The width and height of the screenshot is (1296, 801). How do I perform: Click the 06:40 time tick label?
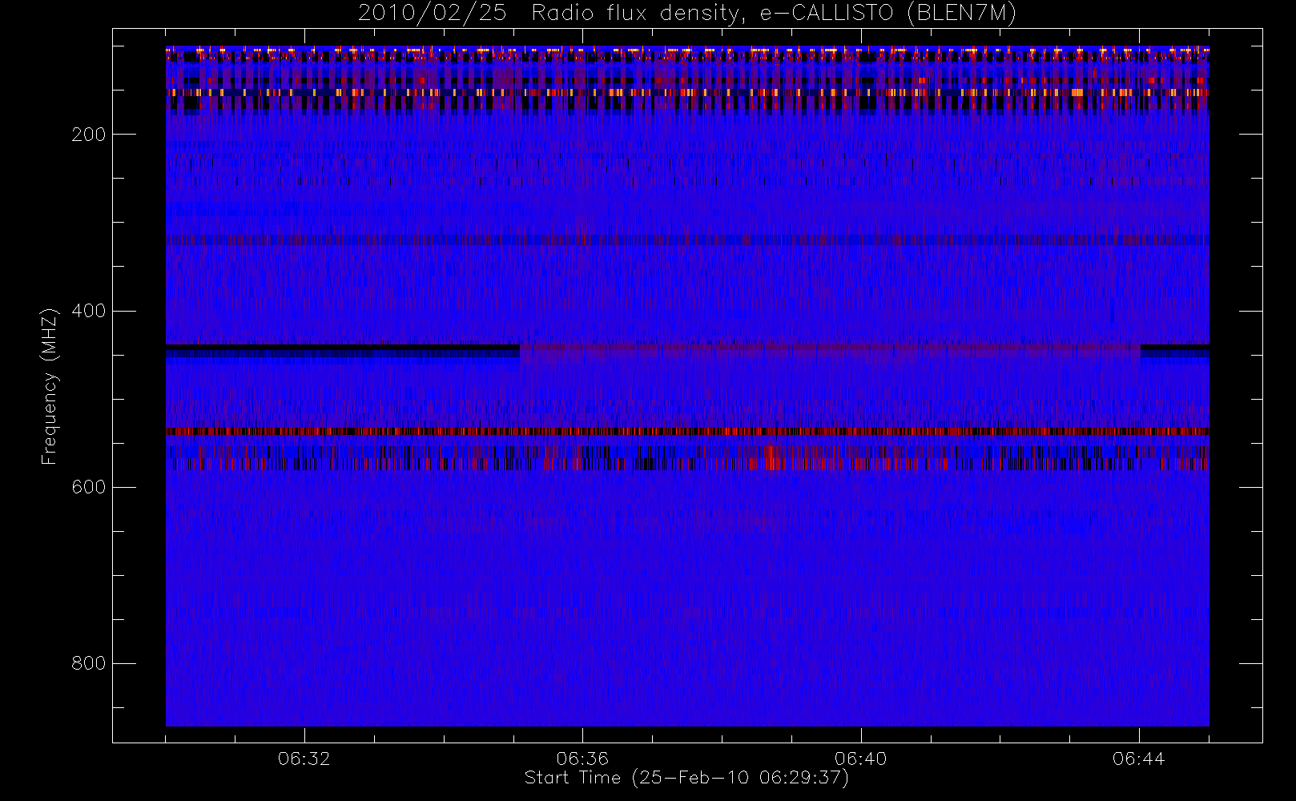coord(861,759)
